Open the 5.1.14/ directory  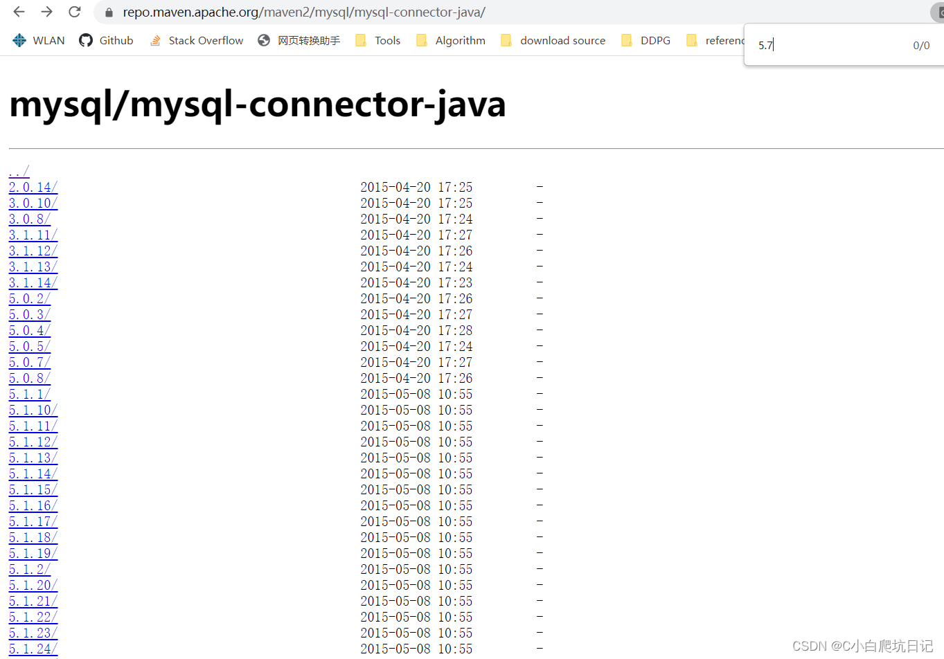pos(33,473)
